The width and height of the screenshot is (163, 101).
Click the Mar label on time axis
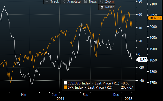coord(24,95)
